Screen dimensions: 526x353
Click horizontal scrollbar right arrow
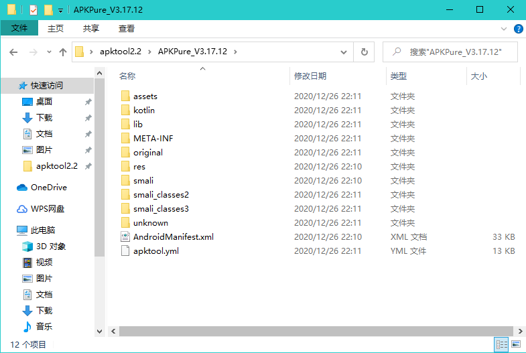[520, 331]
